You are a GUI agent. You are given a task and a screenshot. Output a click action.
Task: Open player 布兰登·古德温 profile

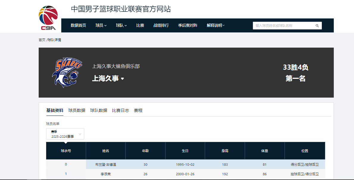[106, 165]
